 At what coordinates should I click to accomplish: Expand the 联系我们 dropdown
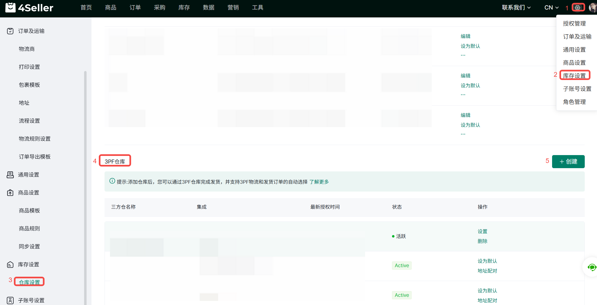(516, 8)
